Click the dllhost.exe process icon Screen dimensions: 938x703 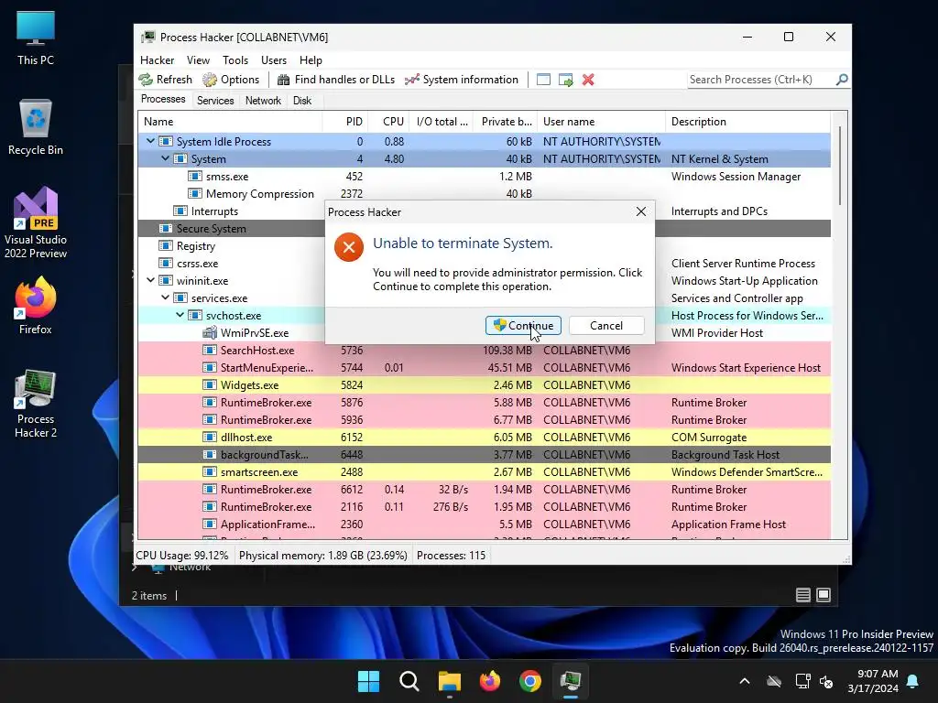pyautogui.click(x=210, y=437)
